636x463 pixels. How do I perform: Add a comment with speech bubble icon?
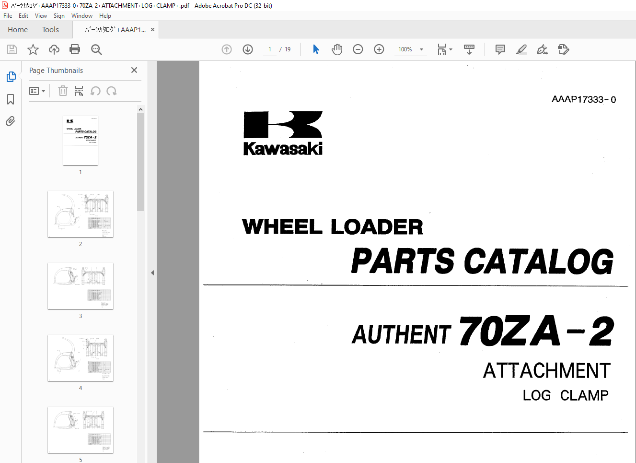pos(500,49)
